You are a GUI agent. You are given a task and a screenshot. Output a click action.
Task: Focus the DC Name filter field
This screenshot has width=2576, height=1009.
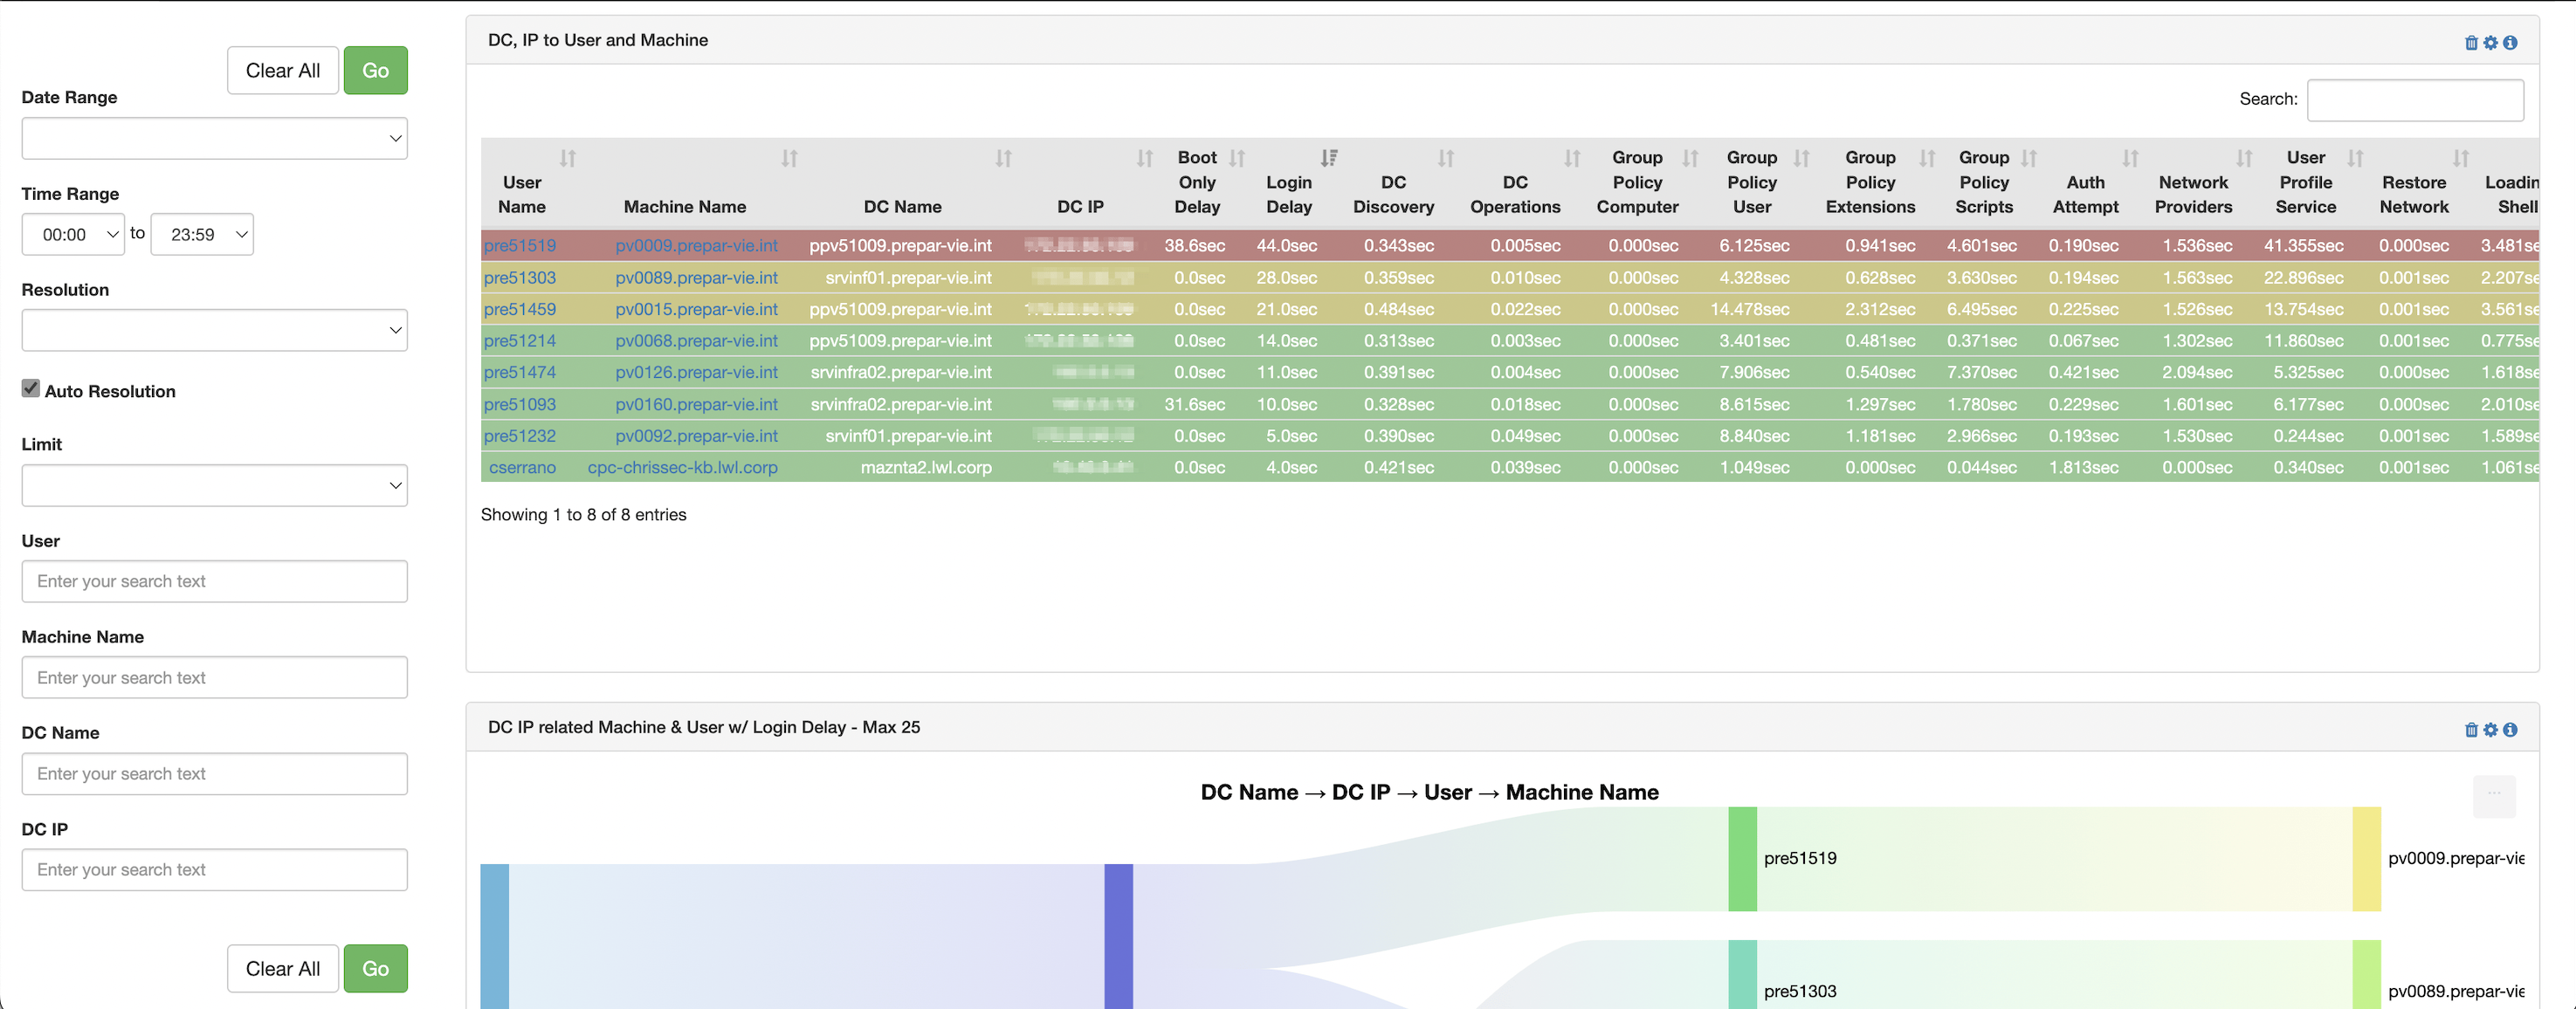pyautogui.click(x=214, y=773)
